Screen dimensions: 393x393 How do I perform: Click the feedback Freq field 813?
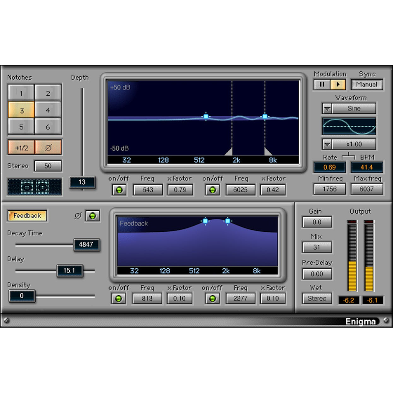pyautogui.click(x=147, y=299)
